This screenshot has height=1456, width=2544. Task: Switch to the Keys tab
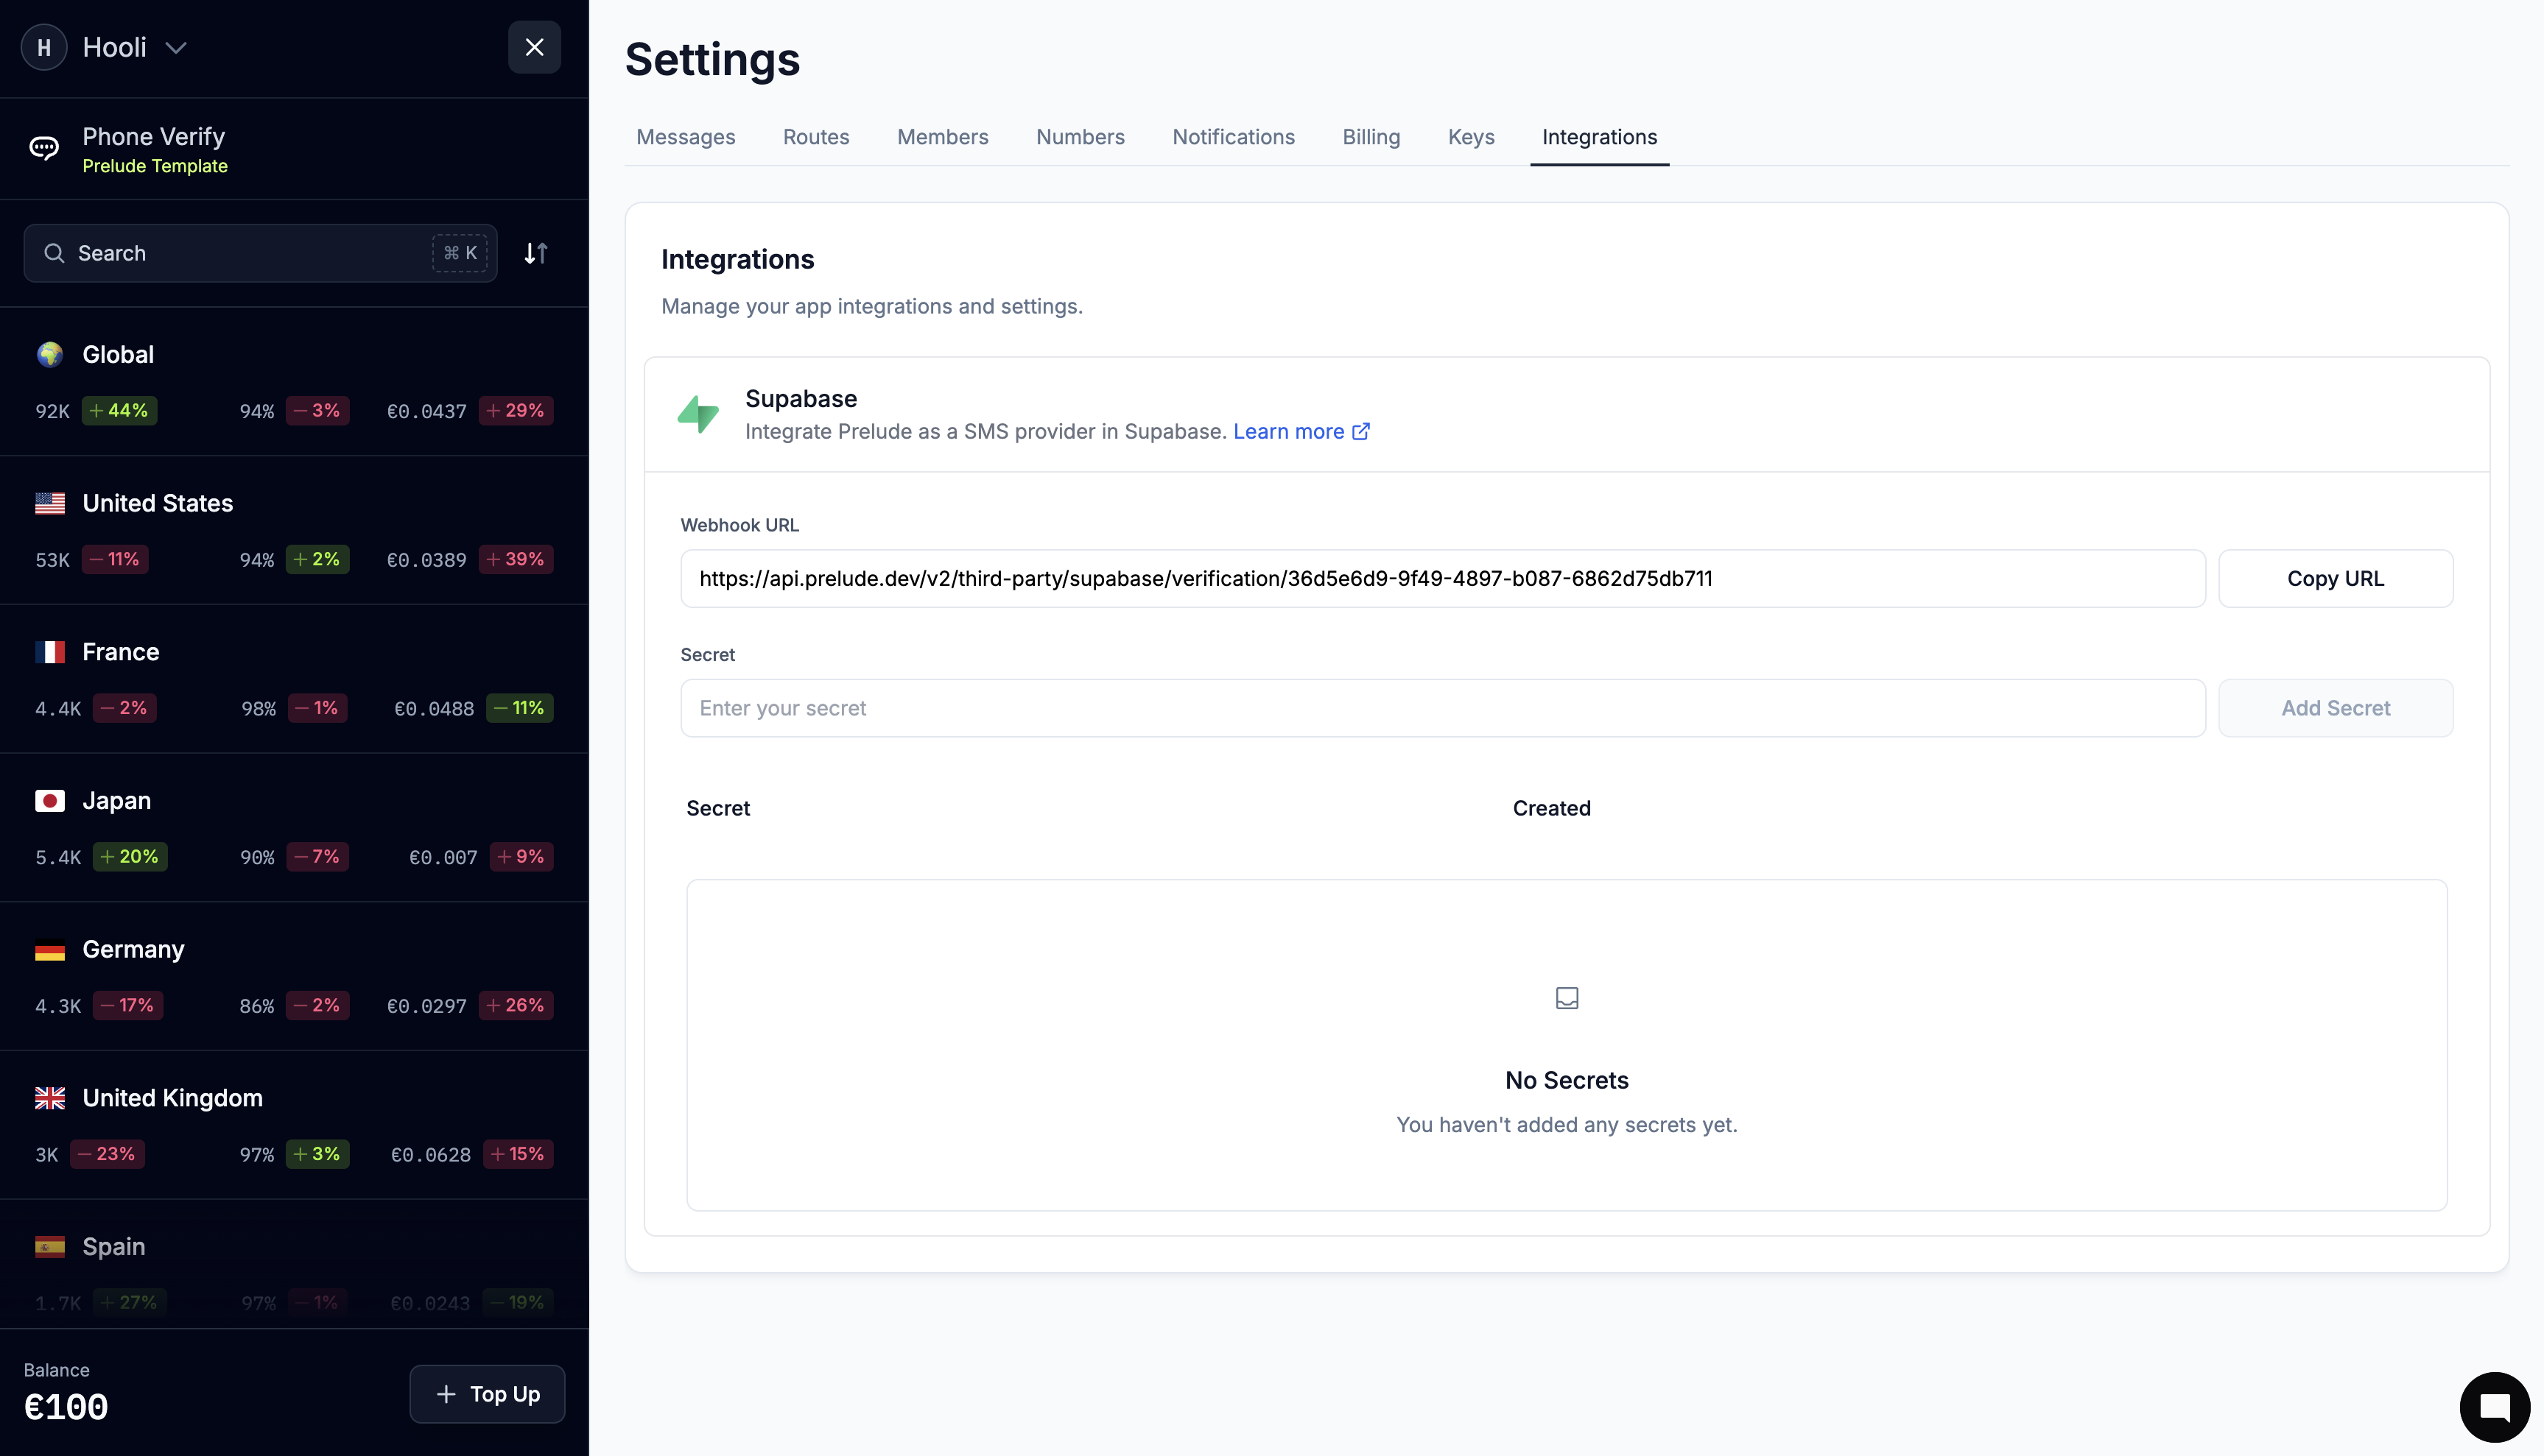[1471, 137]
